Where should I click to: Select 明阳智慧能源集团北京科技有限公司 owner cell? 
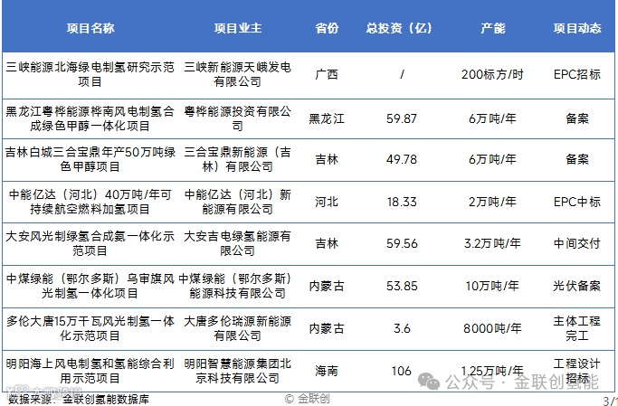click(238, 371)
